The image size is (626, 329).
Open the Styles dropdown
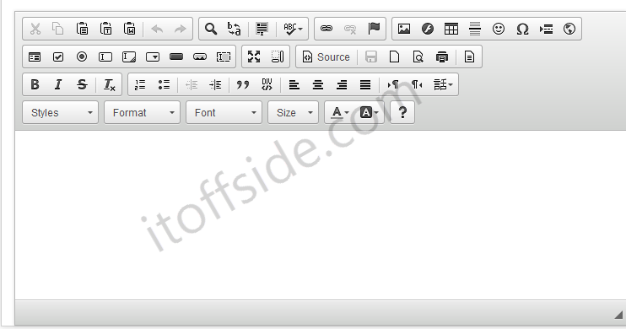[60, 112]
